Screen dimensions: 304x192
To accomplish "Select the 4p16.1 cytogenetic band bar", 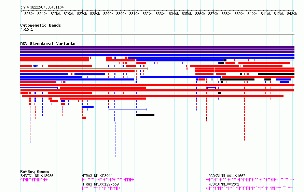I will point(157,33).
